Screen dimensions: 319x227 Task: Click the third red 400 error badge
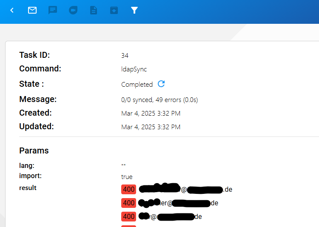(x=128, y=217)
